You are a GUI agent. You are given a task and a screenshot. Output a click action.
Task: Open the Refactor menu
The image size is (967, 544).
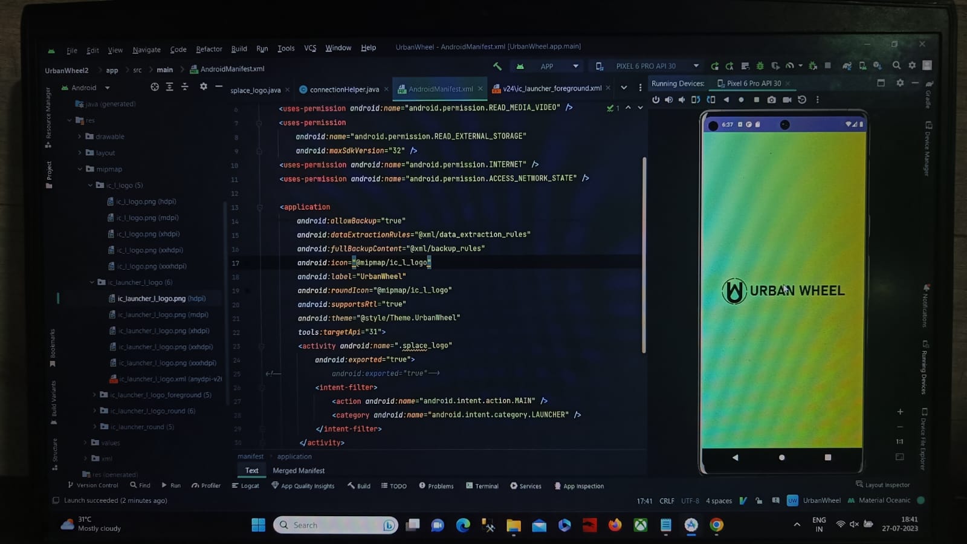tap(209, 49)
